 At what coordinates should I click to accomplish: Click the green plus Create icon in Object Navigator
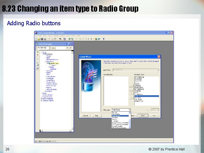(x=38, y=52)
